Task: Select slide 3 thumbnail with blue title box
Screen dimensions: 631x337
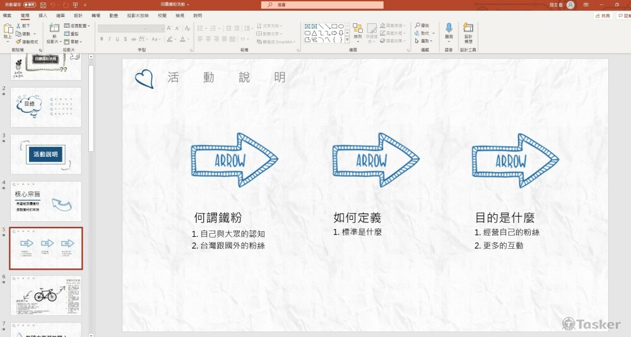Action: [45, 154]
